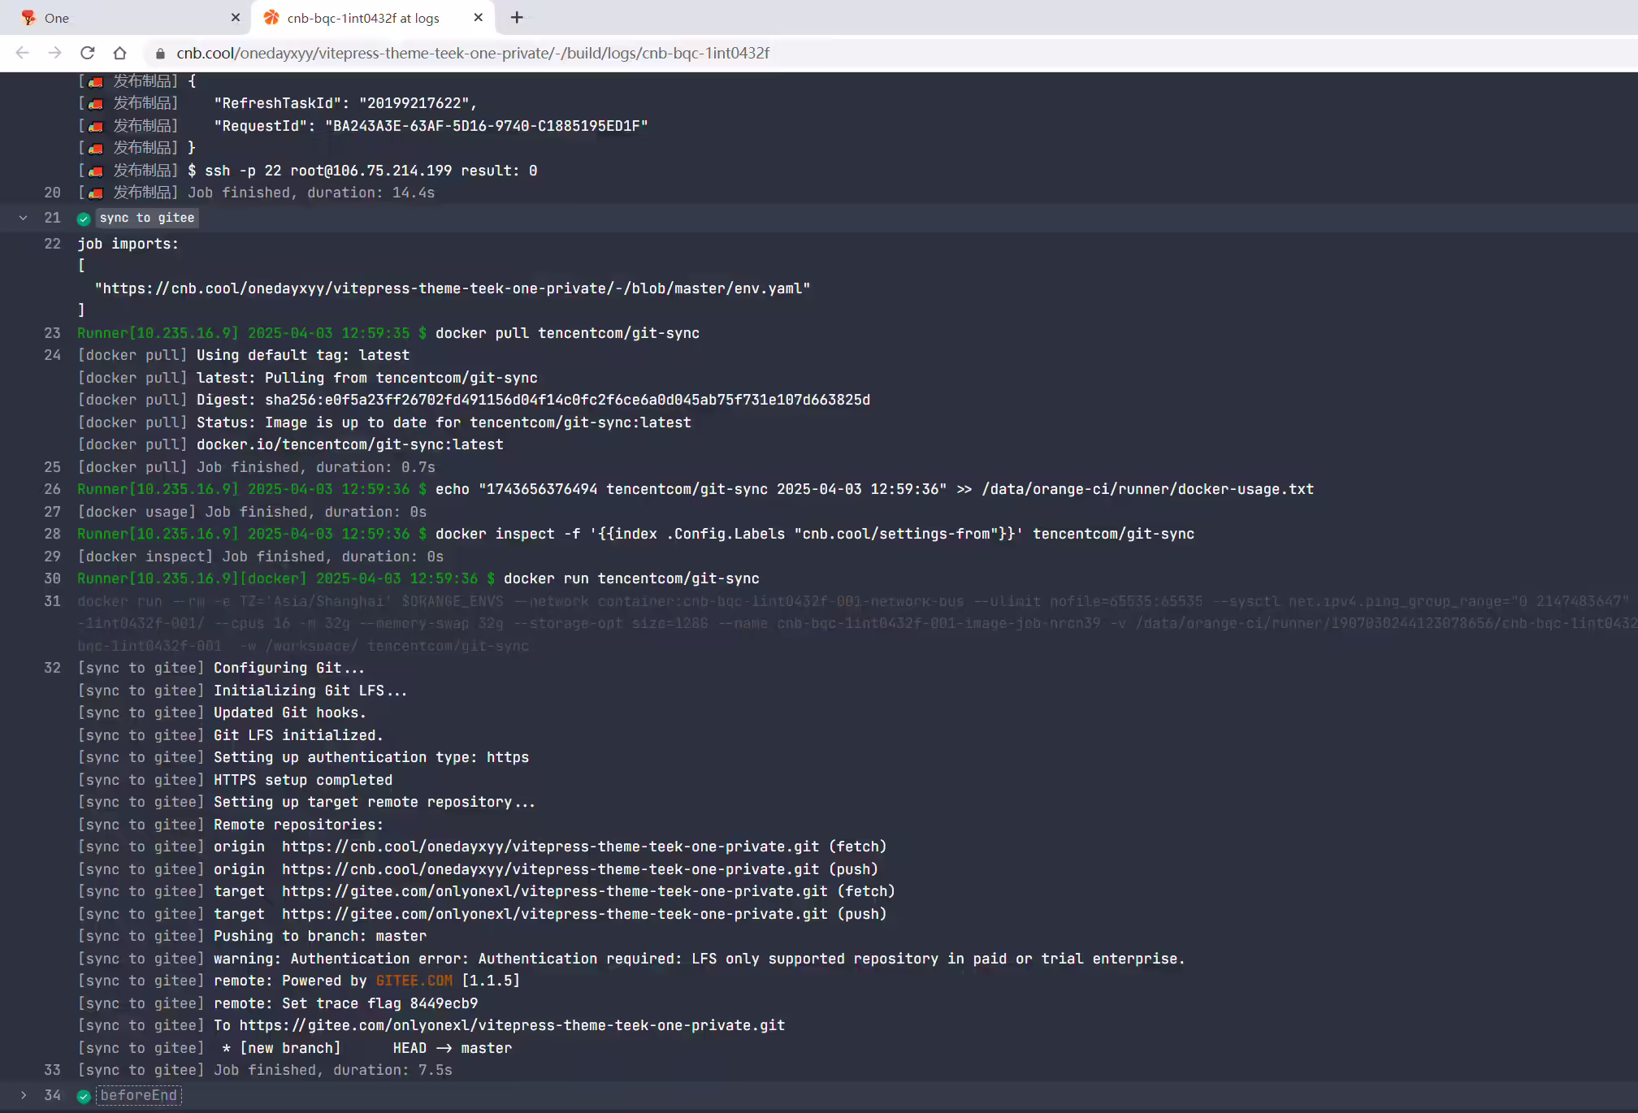Expand the beforeEnd section chevron
Image resolution: width=1638 pixels, height=1113 pixels.
(24, 1095)
